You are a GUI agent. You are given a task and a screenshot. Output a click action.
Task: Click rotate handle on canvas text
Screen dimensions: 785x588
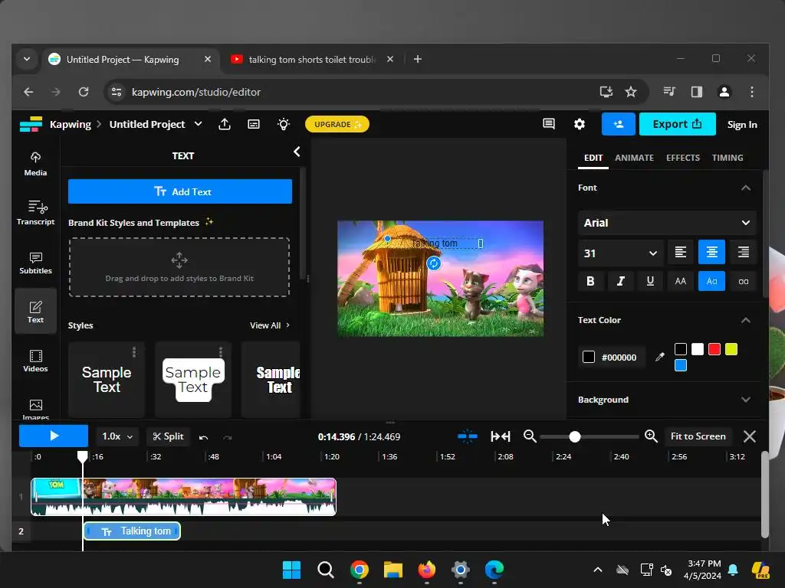click(x=434, y=263)
